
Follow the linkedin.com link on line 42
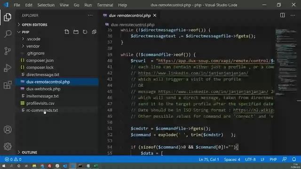point(193,73)
